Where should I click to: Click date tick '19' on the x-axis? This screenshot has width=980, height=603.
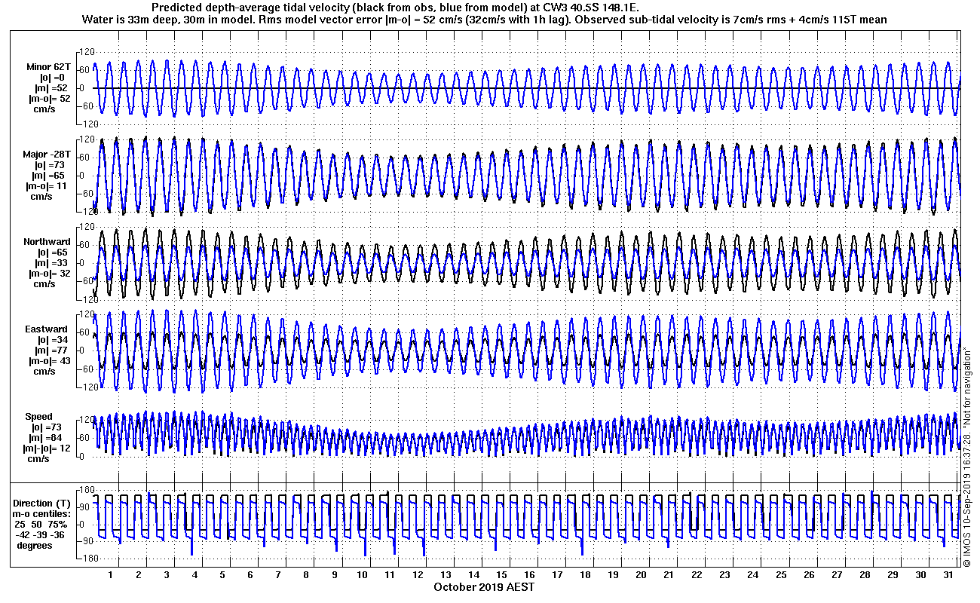tap(613, 575)
